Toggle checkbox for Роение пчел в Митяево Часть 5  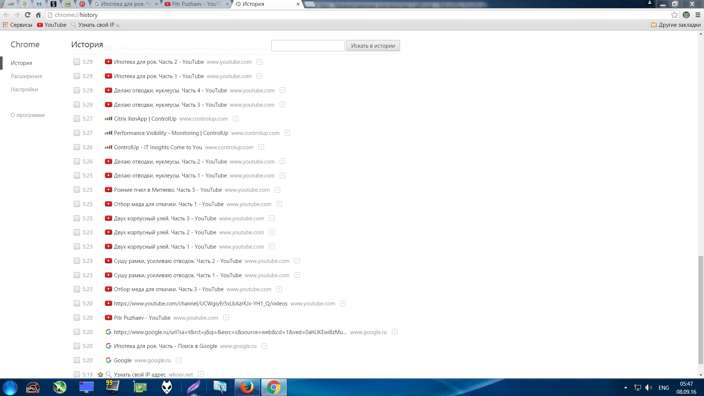click(77, 190)
